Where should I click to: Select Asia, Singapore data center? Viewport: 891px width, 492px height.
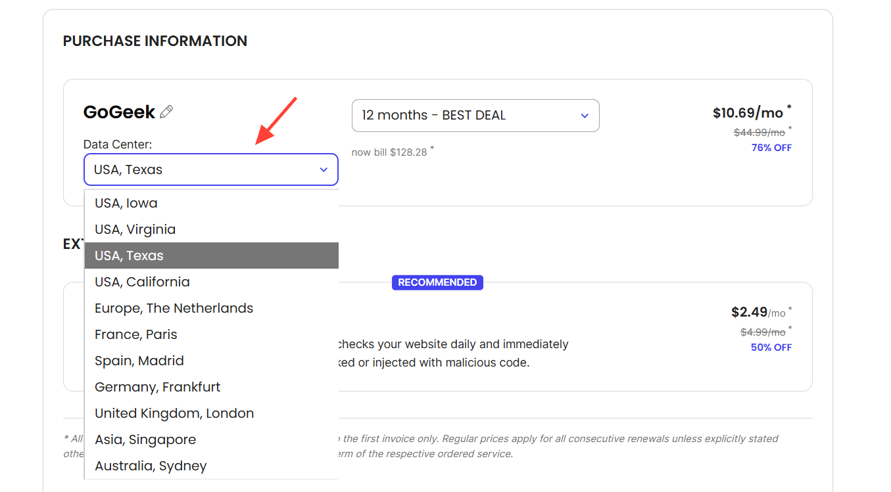211,439
